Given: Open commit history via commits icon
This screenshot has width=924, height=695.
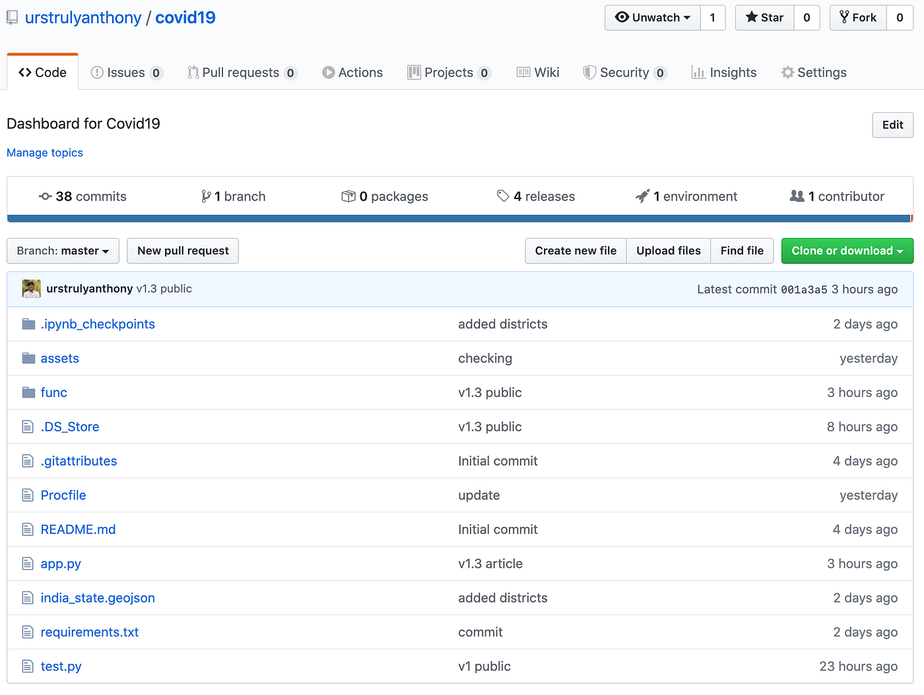Looking at the screenshot, I should click(45, 196).
